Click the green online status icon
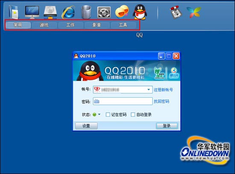Image resolution: width=235 pixels, height=174 pixels. (x=94, y=114)
